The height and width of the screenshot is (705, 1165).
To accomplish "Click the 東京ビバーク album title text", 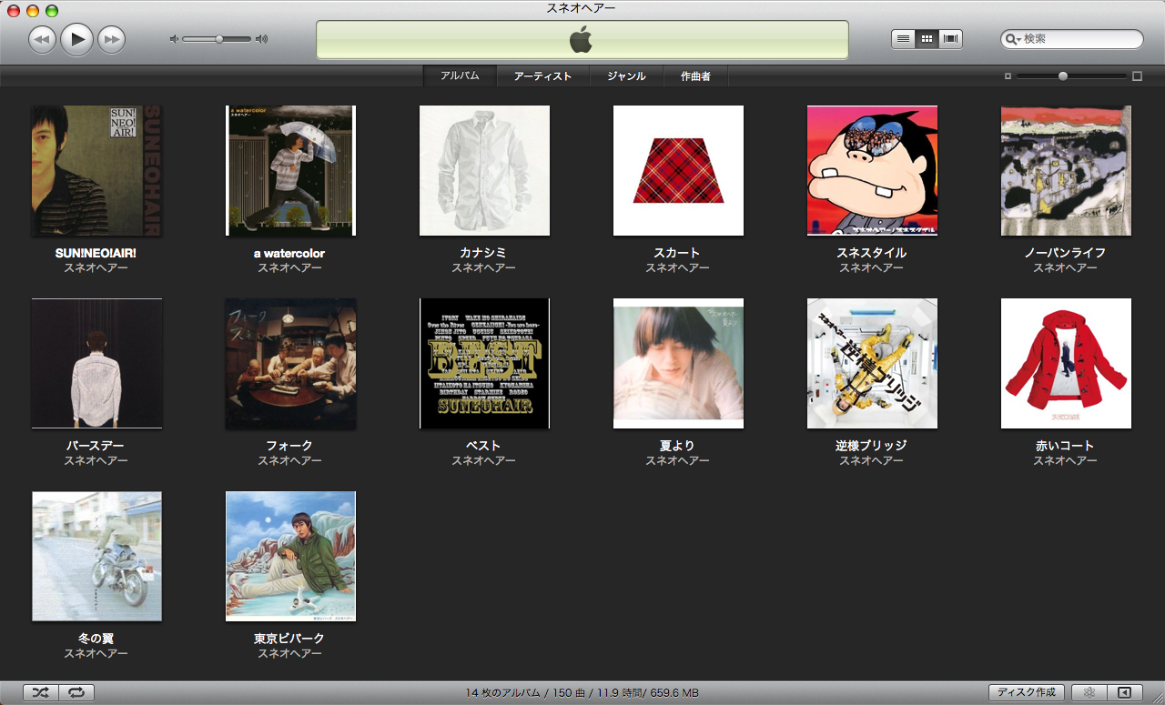I will [289, 639].
